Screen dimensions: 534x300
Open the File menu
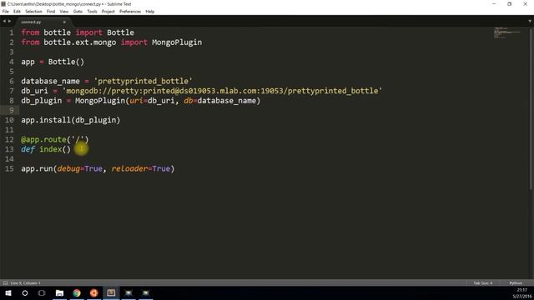pyautogui.click(x=6, y=12)
